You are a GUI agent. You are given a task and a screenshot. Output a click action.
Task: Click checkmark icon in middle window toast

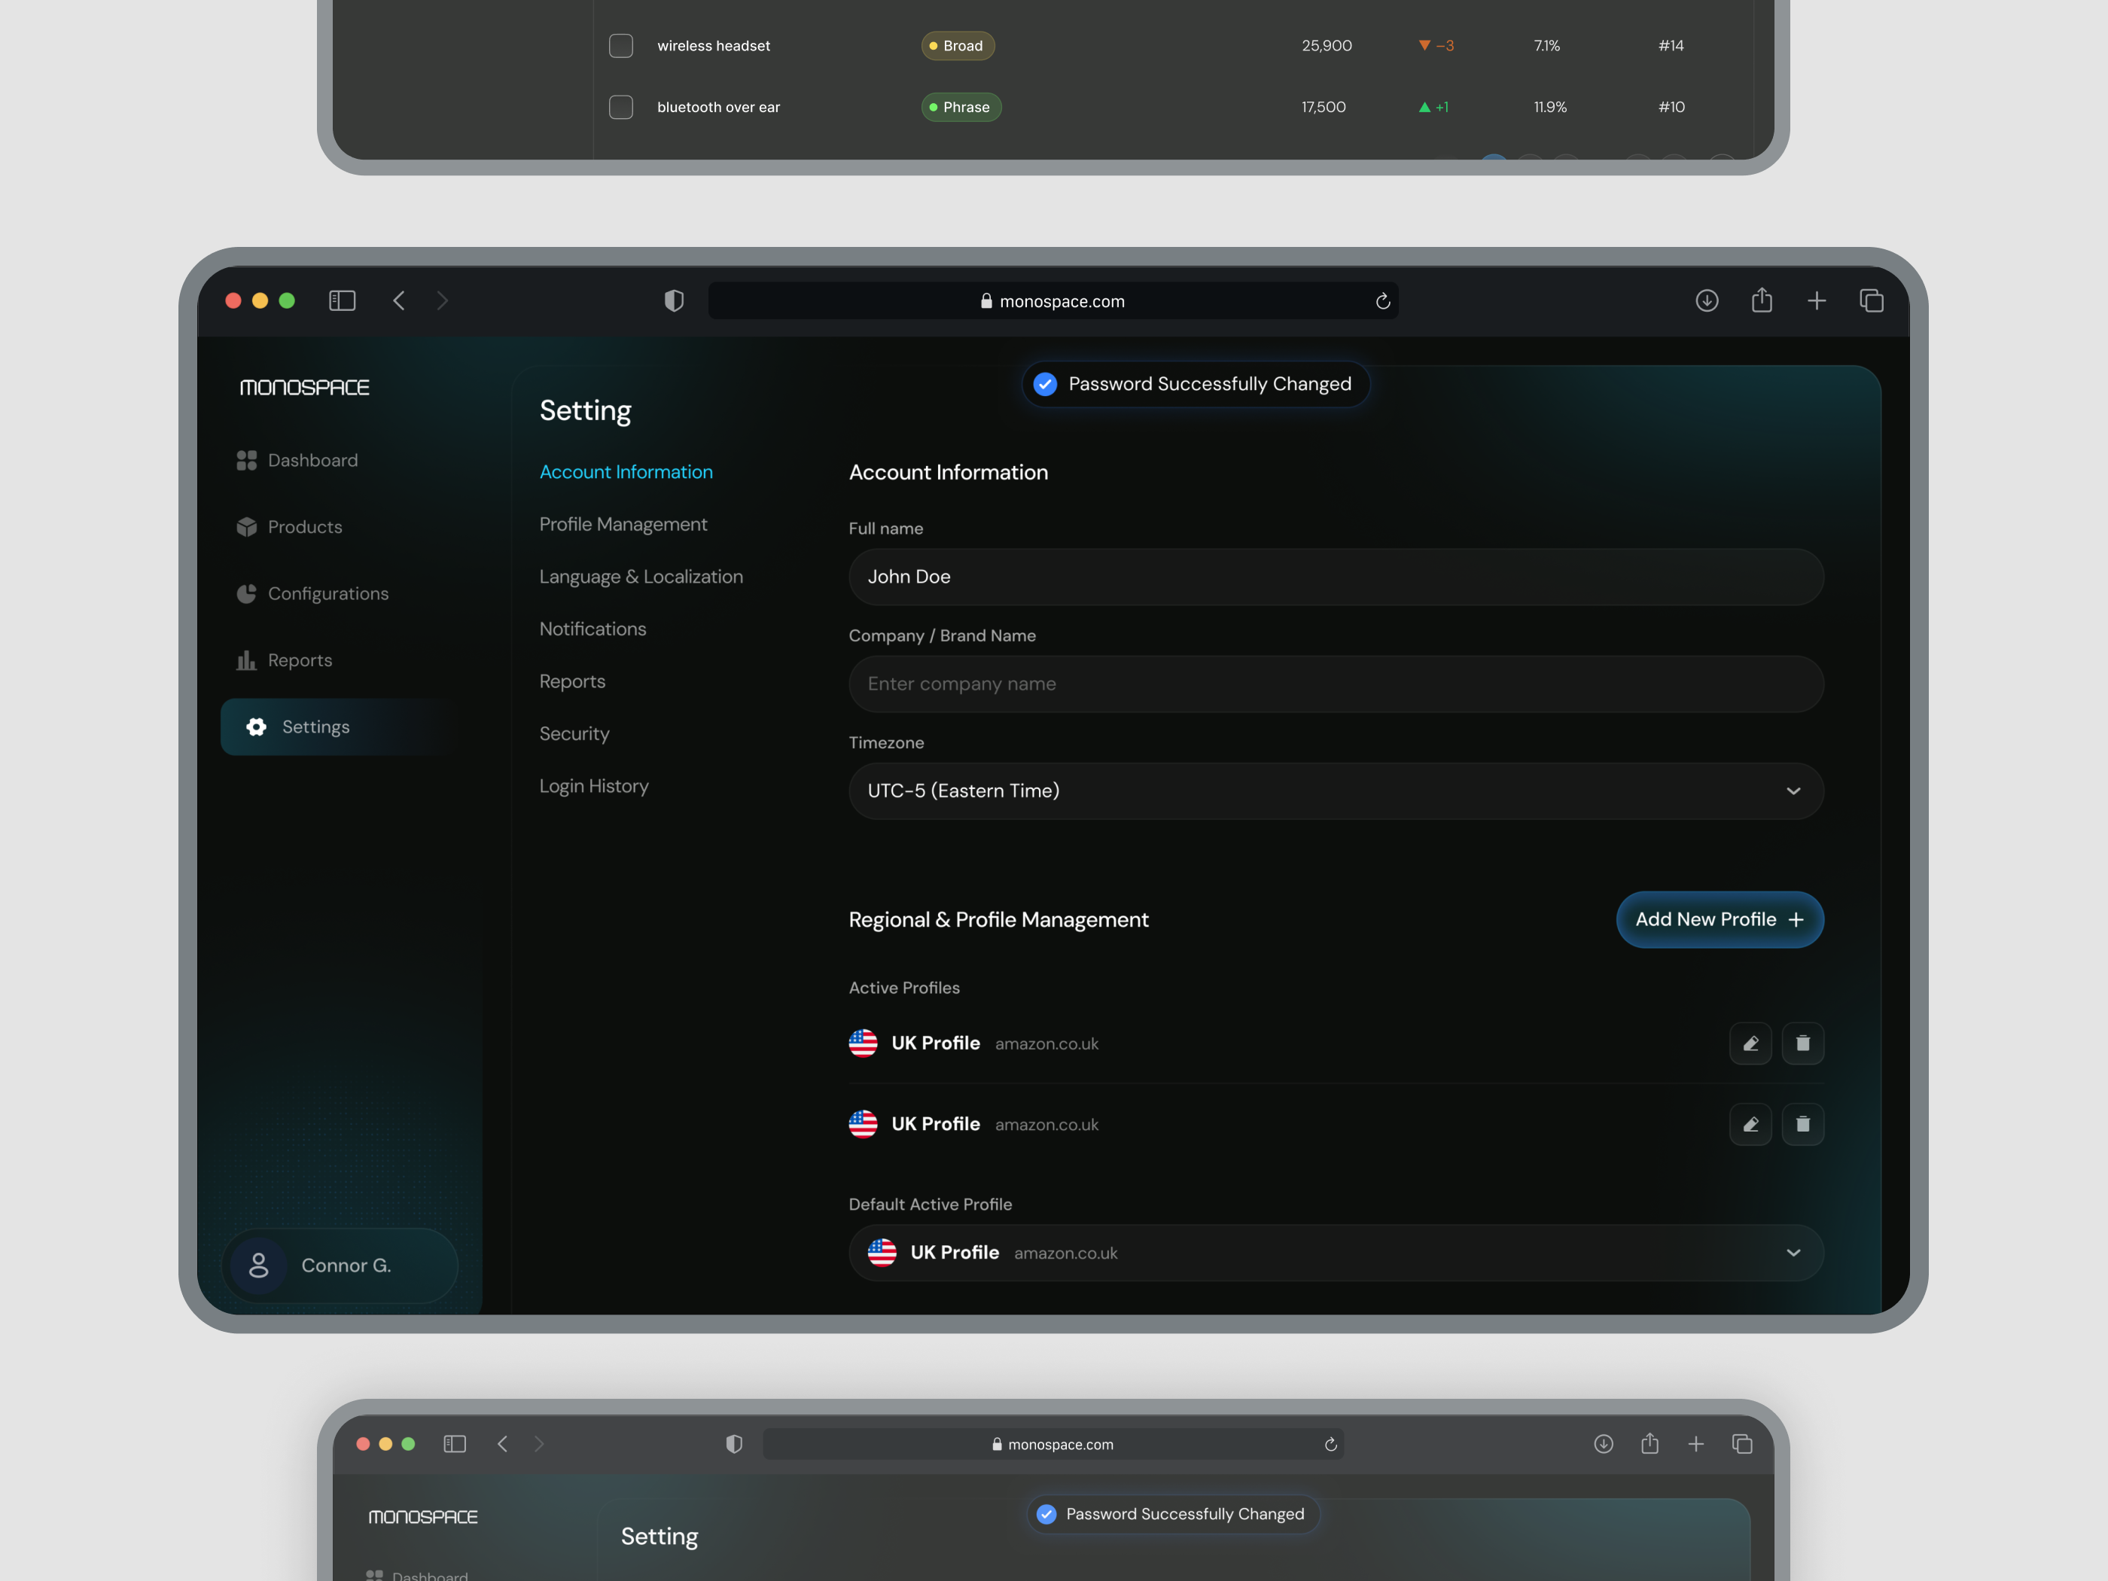coord(1046,384)
